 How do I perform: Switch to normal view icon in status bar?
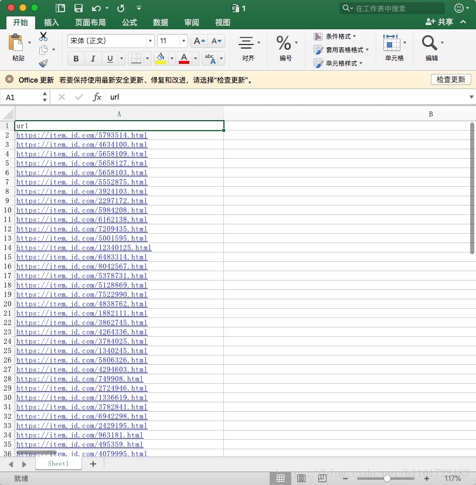tap(280, 478)
